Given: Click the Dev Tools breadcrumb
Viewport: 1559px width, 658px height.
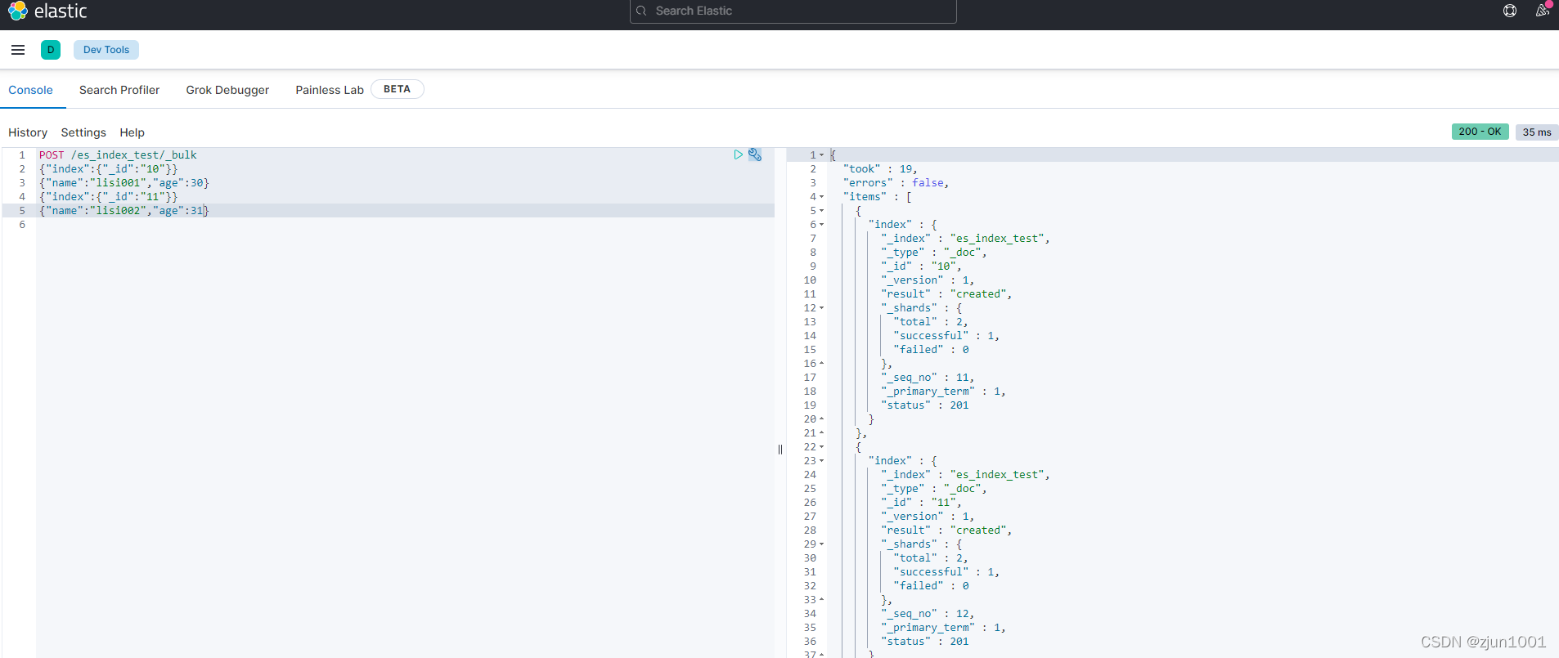Looking at the screenshot, I should tap(106, 50).
